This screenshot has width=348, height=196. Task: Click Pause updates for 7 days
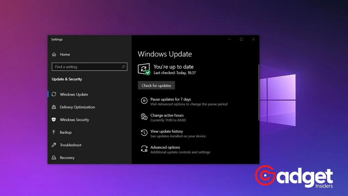coord(171,99)
